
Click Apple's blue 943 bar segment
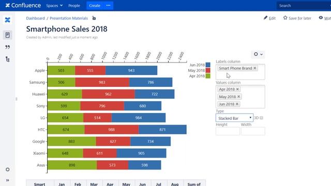point(131,70)
